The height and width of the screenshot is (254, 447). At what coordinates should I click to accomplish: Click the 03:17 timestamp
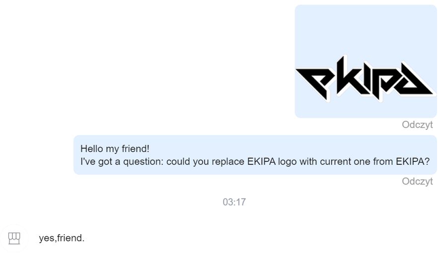(x=234, y=202)
